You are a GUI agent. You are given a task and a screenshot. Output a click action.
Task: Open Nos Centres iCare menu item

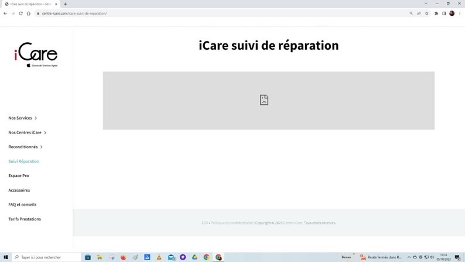(x=25, y=132)
